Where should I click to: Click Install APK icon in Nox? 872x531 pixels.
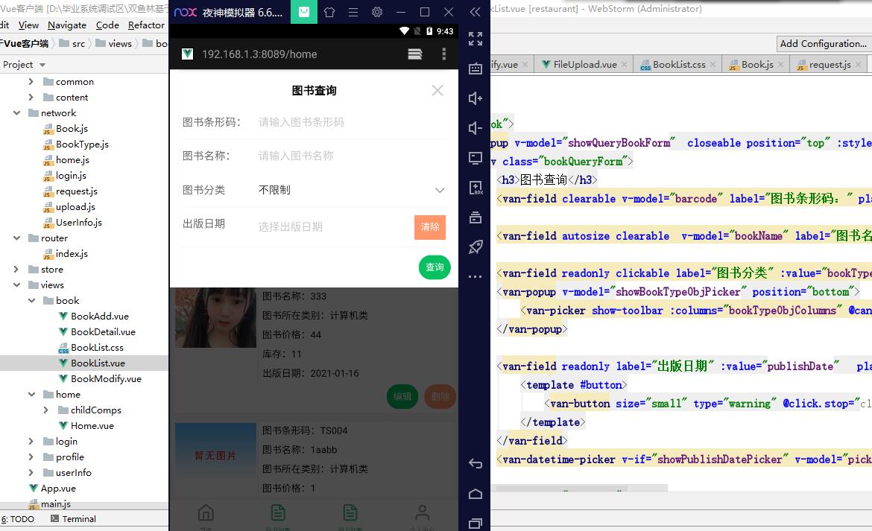[x=476, y=188]
